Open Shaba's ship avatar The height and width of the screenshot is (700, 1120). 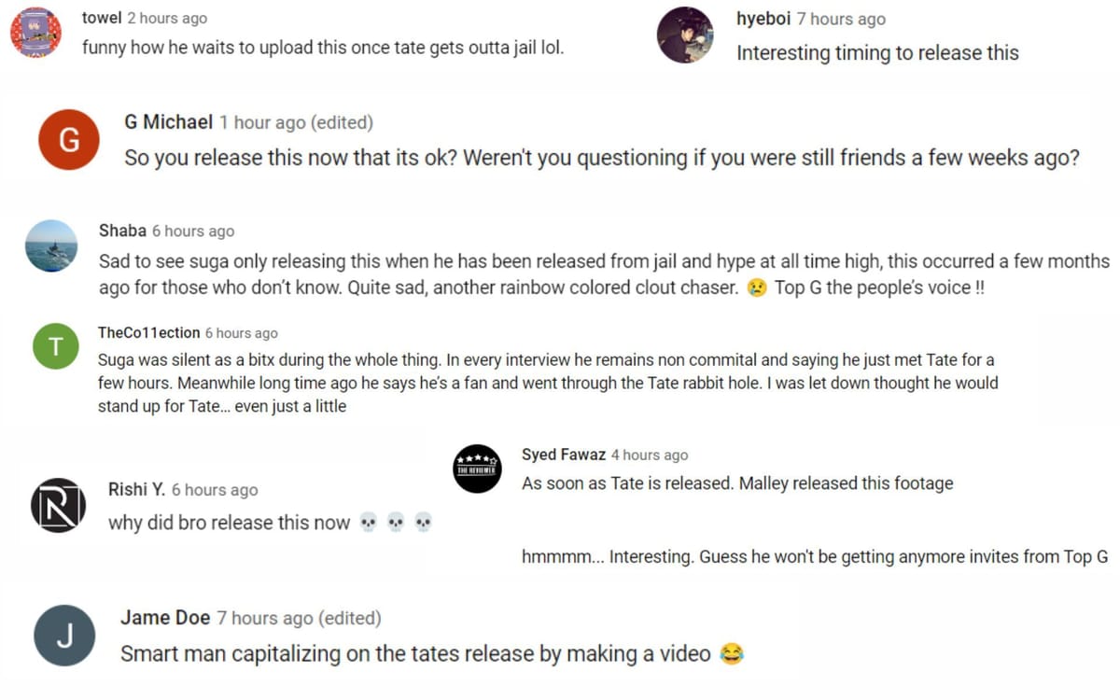coord(51,245)
